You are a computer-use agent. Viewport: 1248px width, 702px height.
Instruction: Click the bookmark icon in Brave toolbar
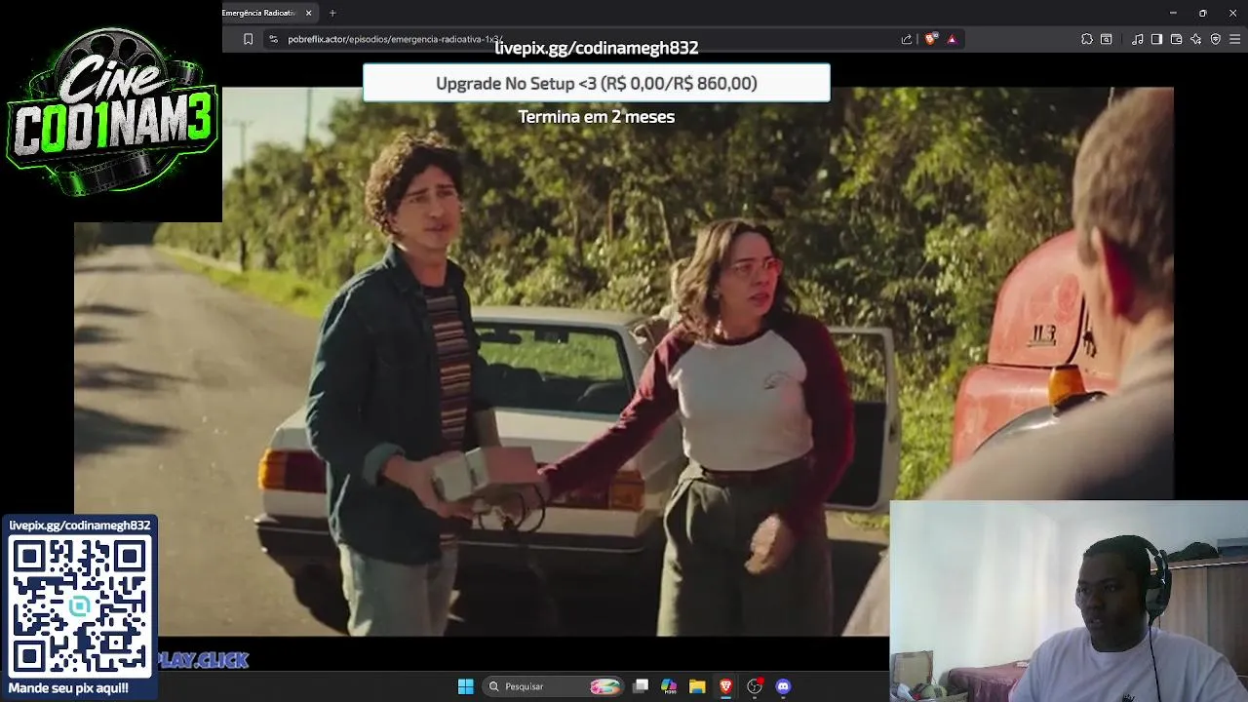pos(248,39)
